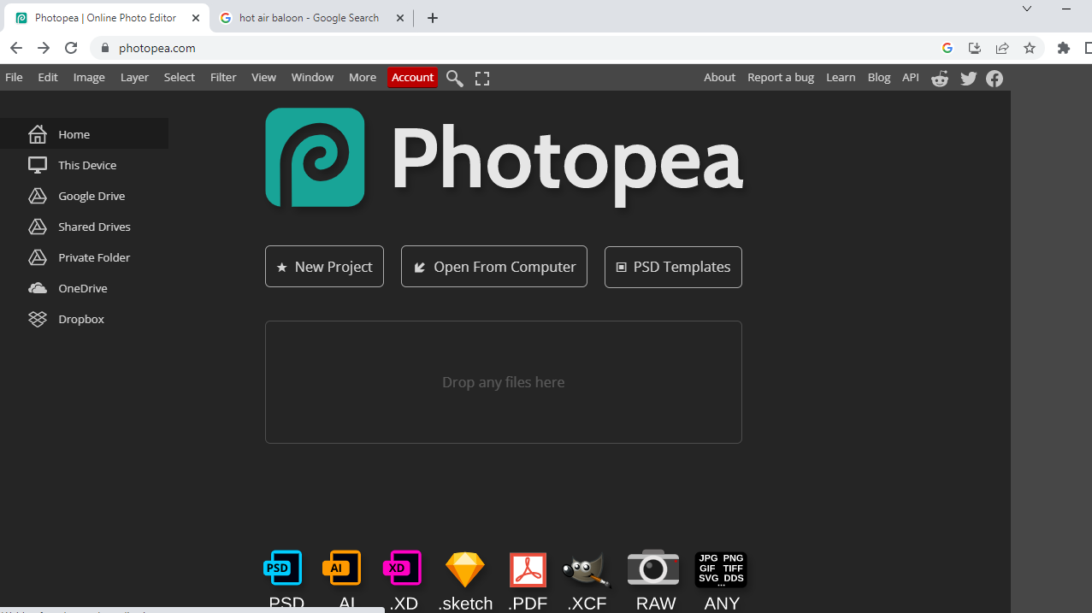Click the This Device monitor icon
1092x613 pixels.
tap(37, 165)
